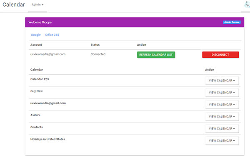Click the bold ucviewmedia@gmail.com calendar name
The height and width of the screenshot is (164, 250).
(48, 103)
